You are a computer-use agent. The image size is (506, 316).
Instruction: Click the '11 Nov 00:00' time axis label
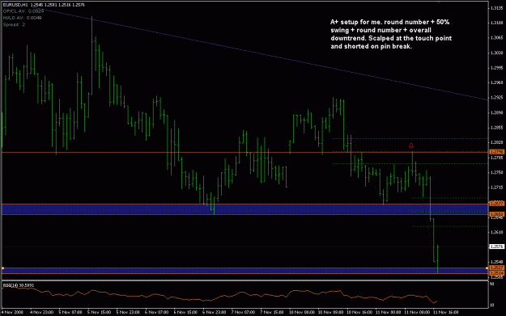pos(388,312)
